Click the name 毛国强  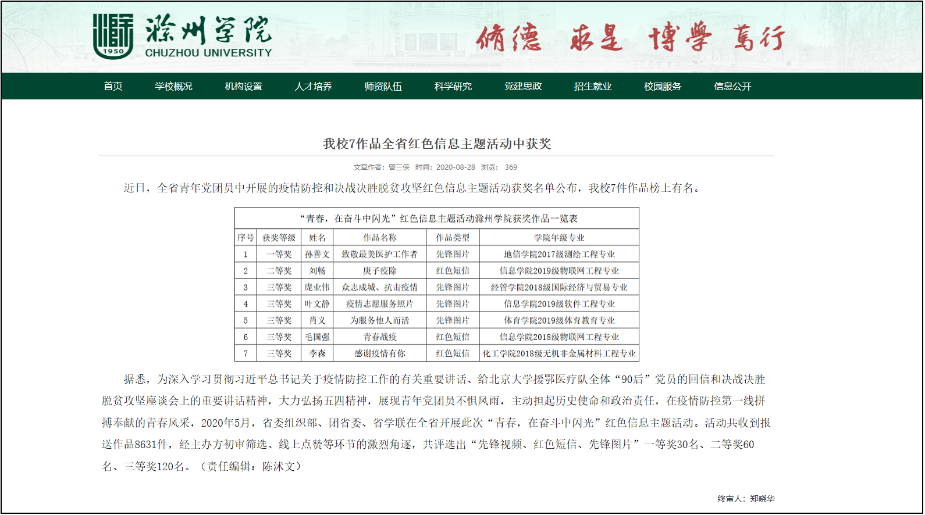[x=317, y=337]
